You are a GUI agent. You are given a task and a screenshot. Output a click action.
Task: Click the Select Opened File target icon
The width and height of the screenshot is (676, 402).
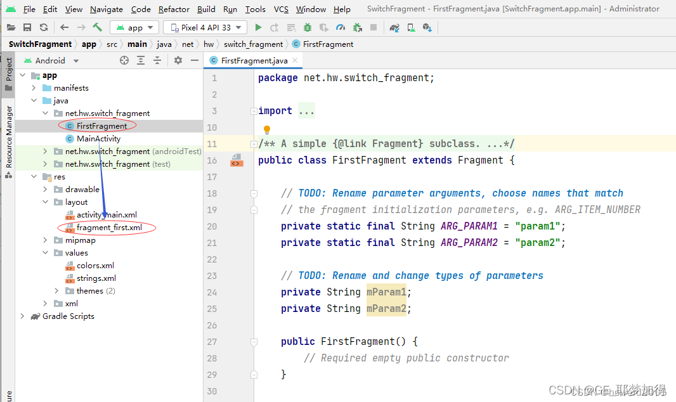pos(124,60)
